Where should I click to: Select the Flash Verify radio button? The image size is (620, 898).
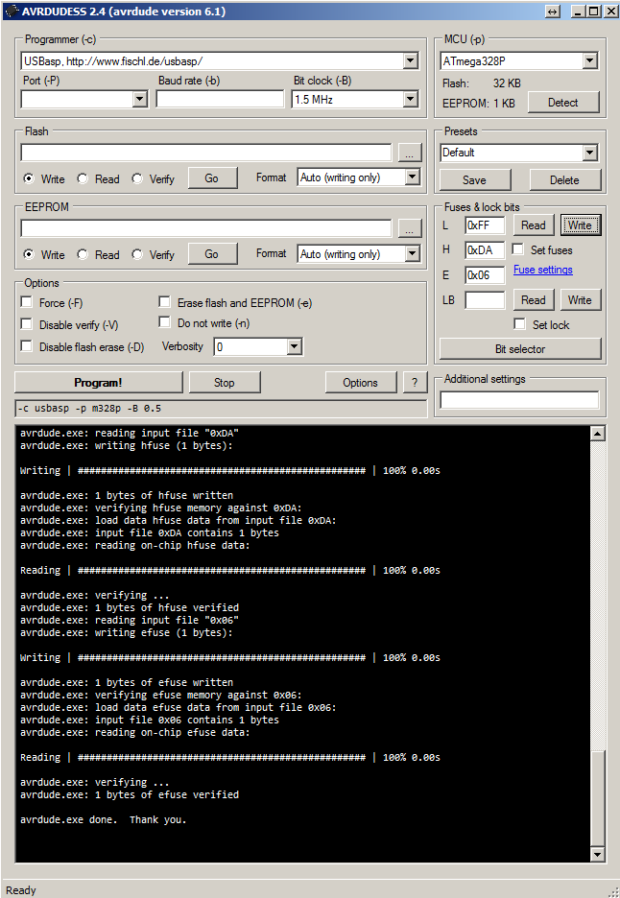tap(137, 178)
